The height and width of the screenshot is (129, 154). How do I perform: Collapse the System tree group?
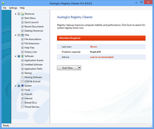[x=15, y=86]
